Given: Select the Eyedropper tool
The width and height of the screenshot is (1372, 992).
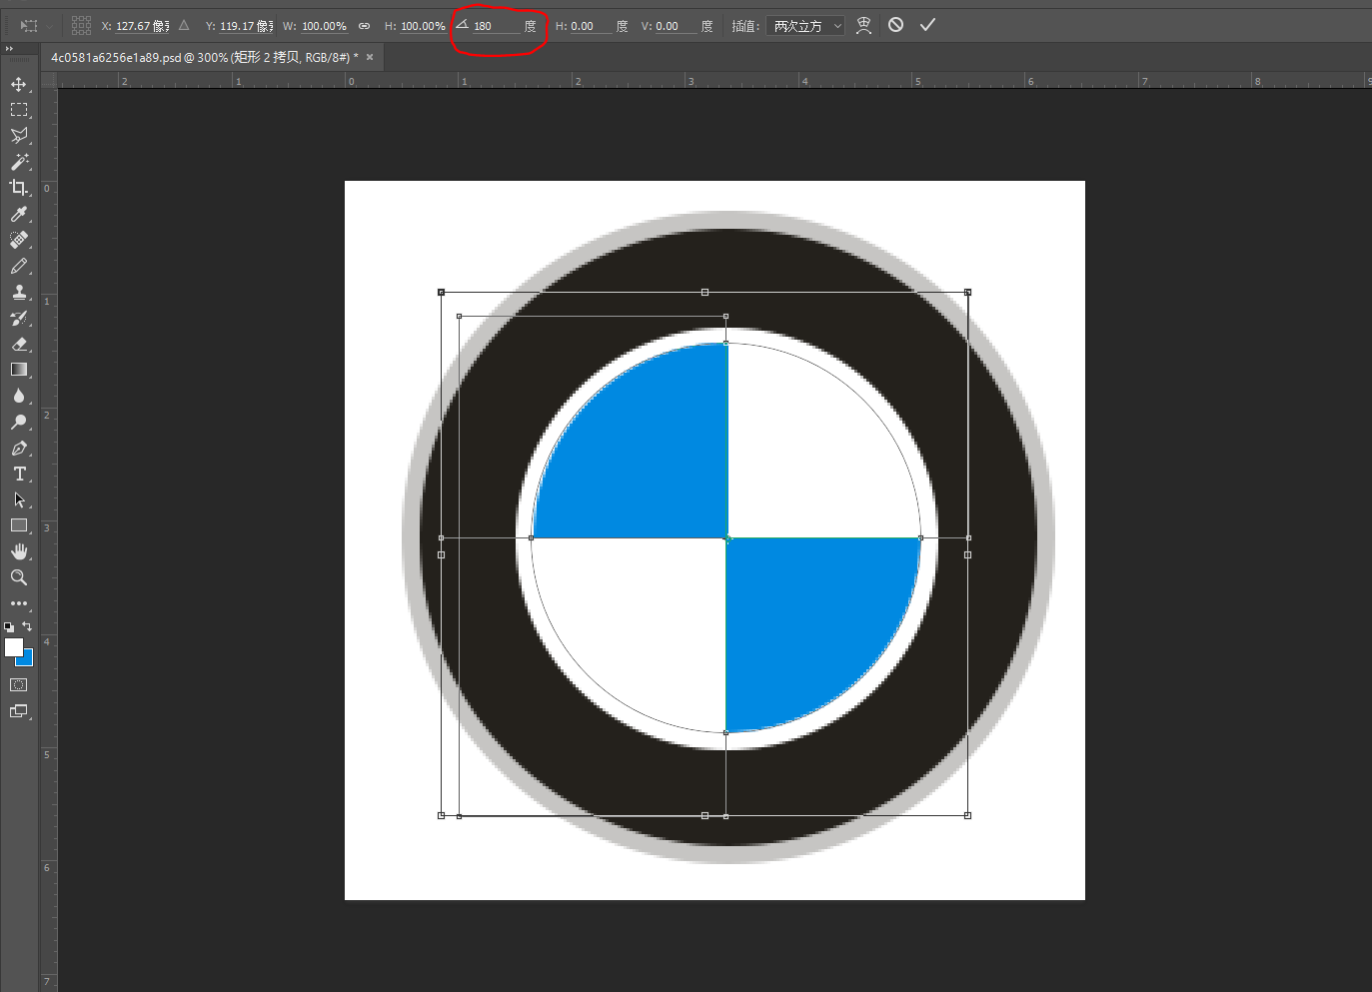Looking at the screenshot, I should tap(19, 214).
